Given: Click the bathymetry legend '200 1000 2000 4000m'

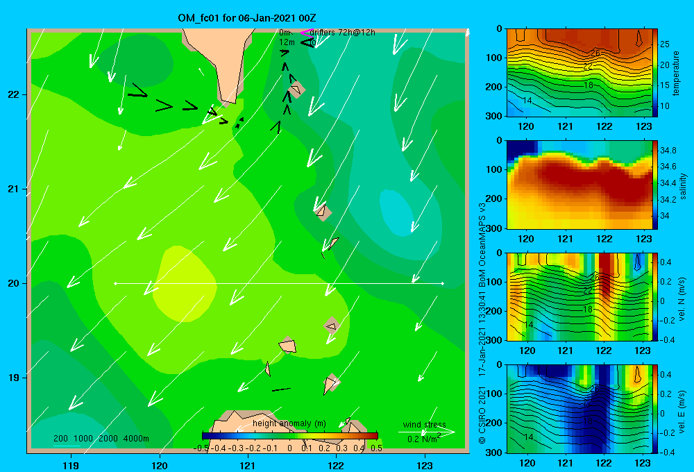Looking at the screenshot, I should pos(101,439).
